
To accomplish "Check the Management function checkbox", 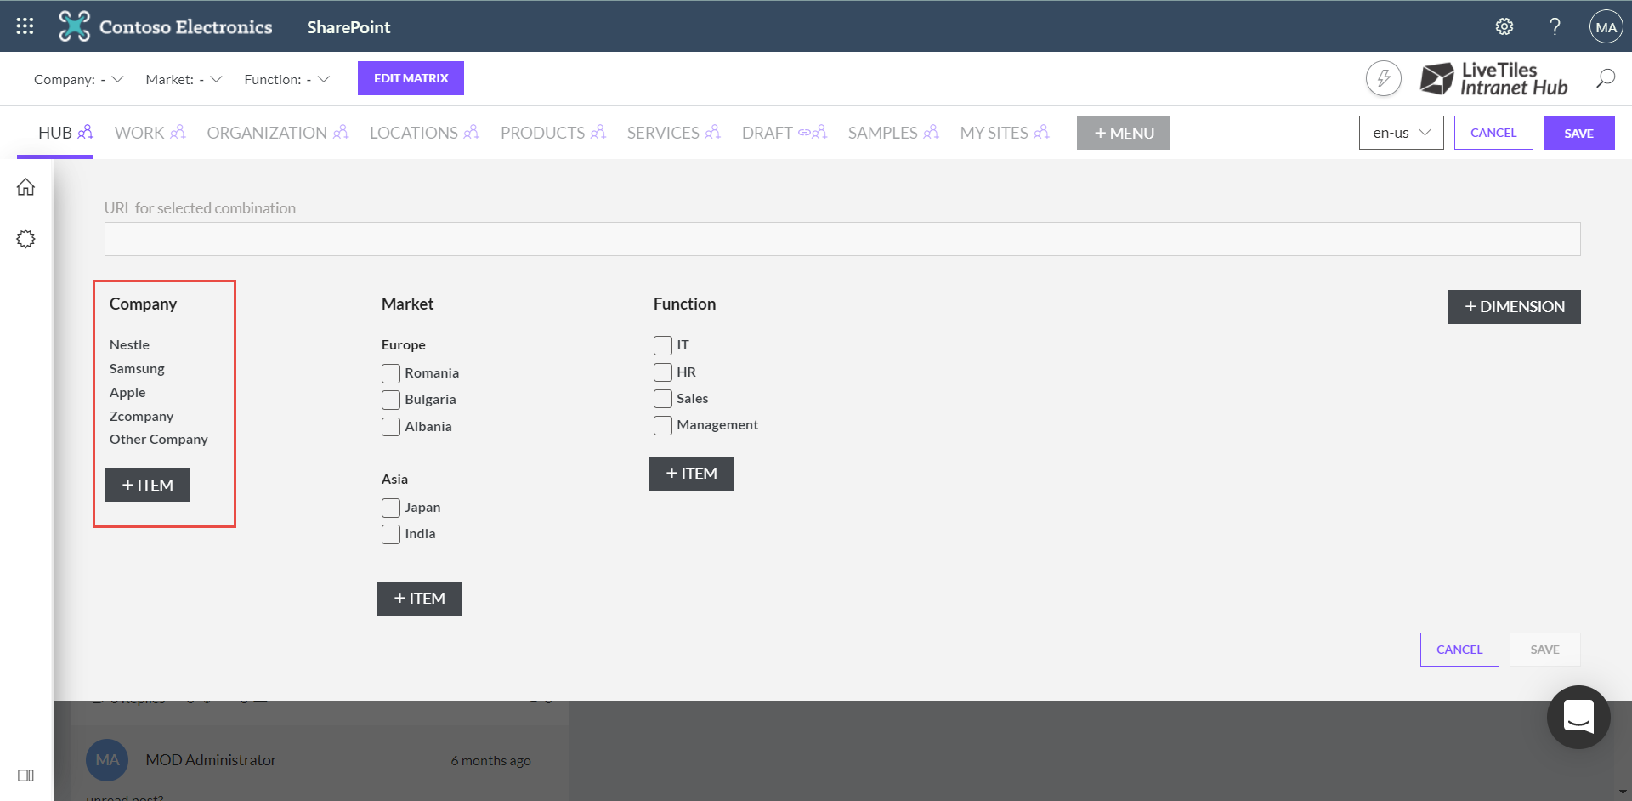I will click(663, 425).
